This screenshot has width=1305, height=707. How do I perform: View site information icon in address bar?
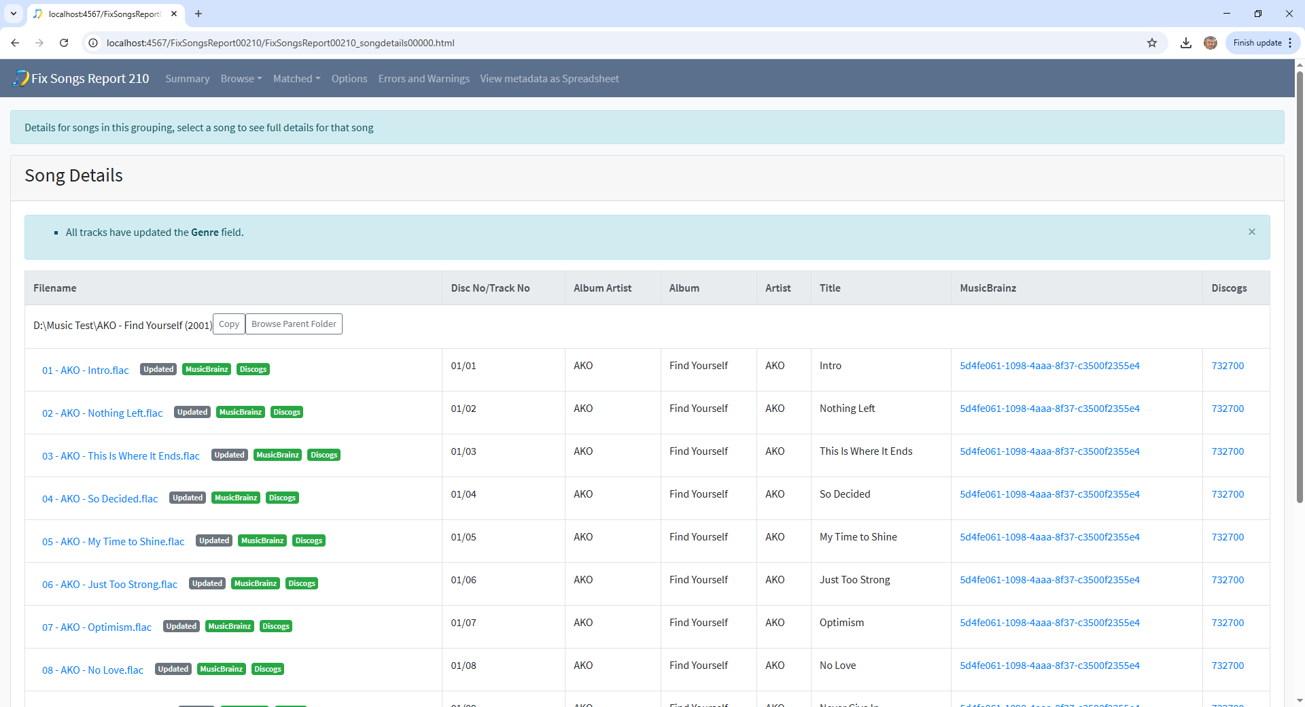point(94,43)
